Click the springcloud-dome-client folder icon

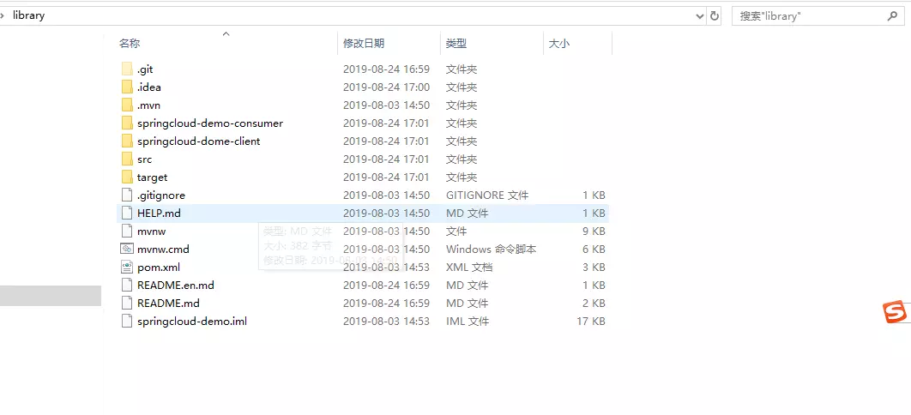[x=127, y=141]
